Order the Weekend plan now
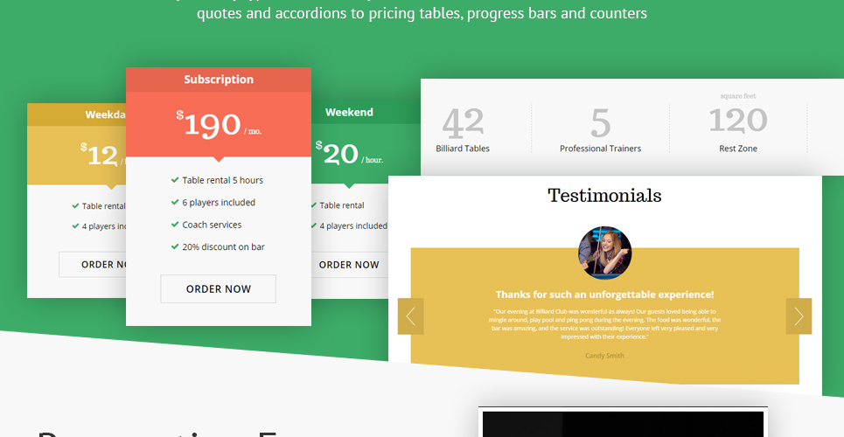 349,265
